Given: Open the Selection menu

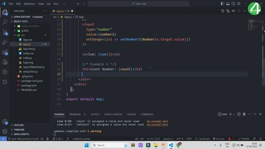Looking at the screenshot, I should point(29,4).
